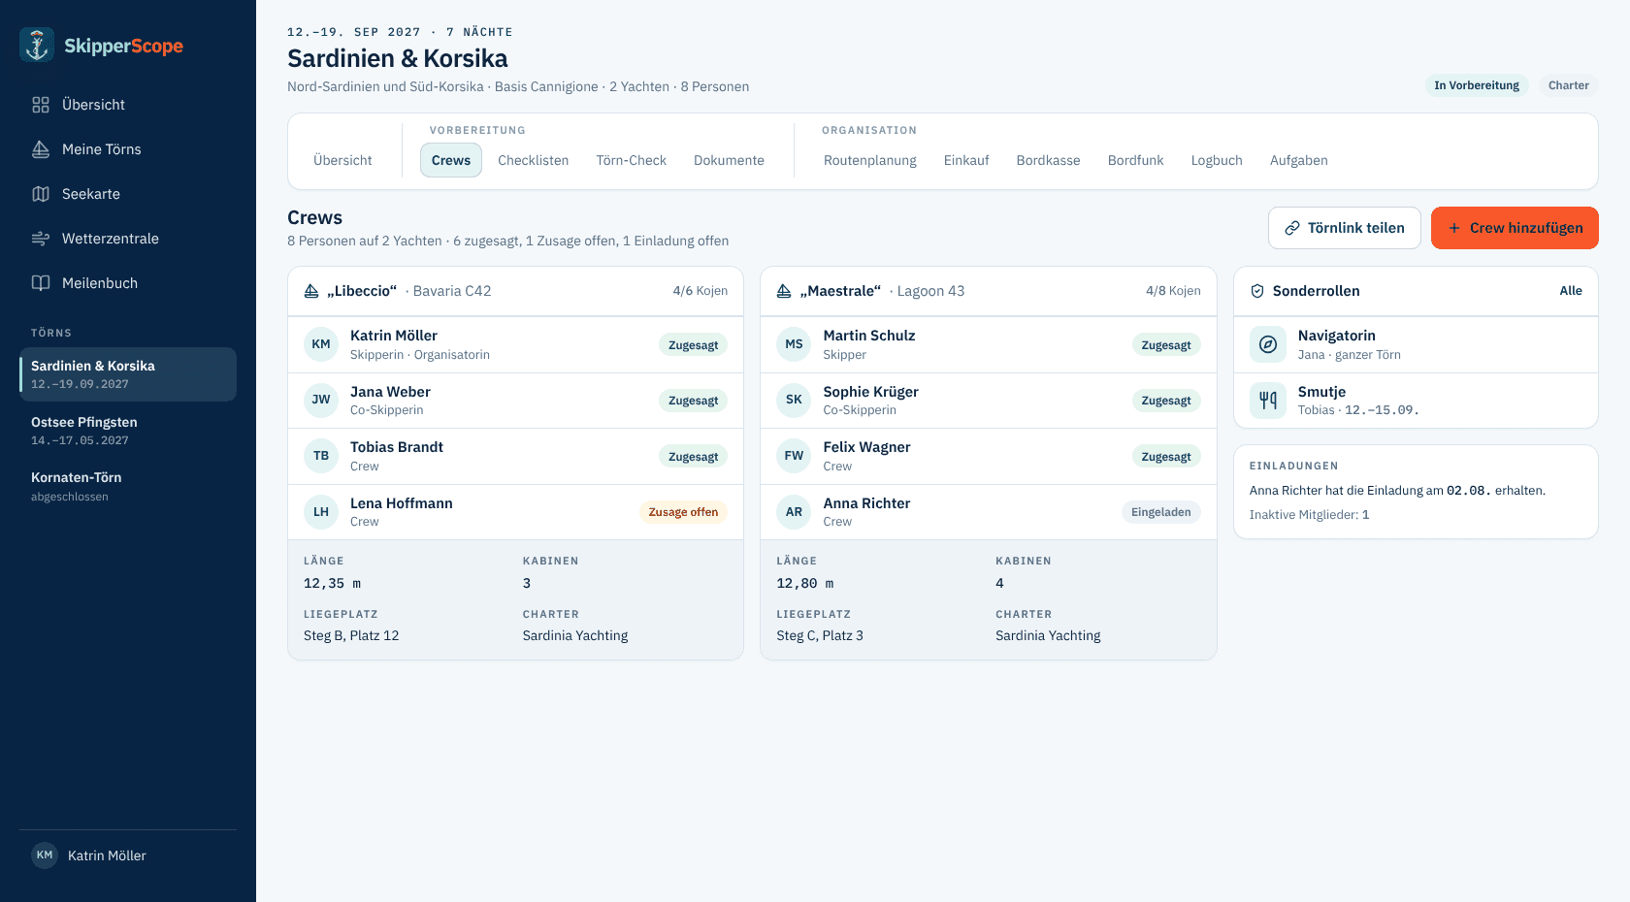Click the cutlery icon of the Smutje role
1630x902 pixels.
point(1268,400)
